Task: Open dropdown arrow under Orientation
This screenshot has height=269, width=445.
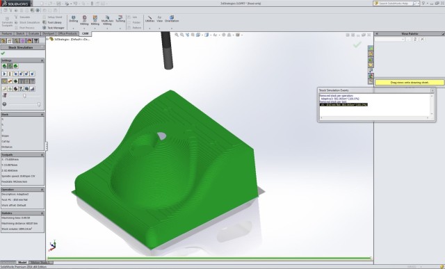Action: coord(172,28)
